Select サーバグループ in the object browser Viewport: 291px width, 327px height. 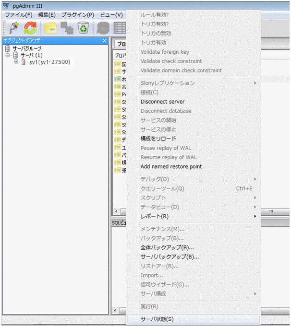[x=27, y=48]
